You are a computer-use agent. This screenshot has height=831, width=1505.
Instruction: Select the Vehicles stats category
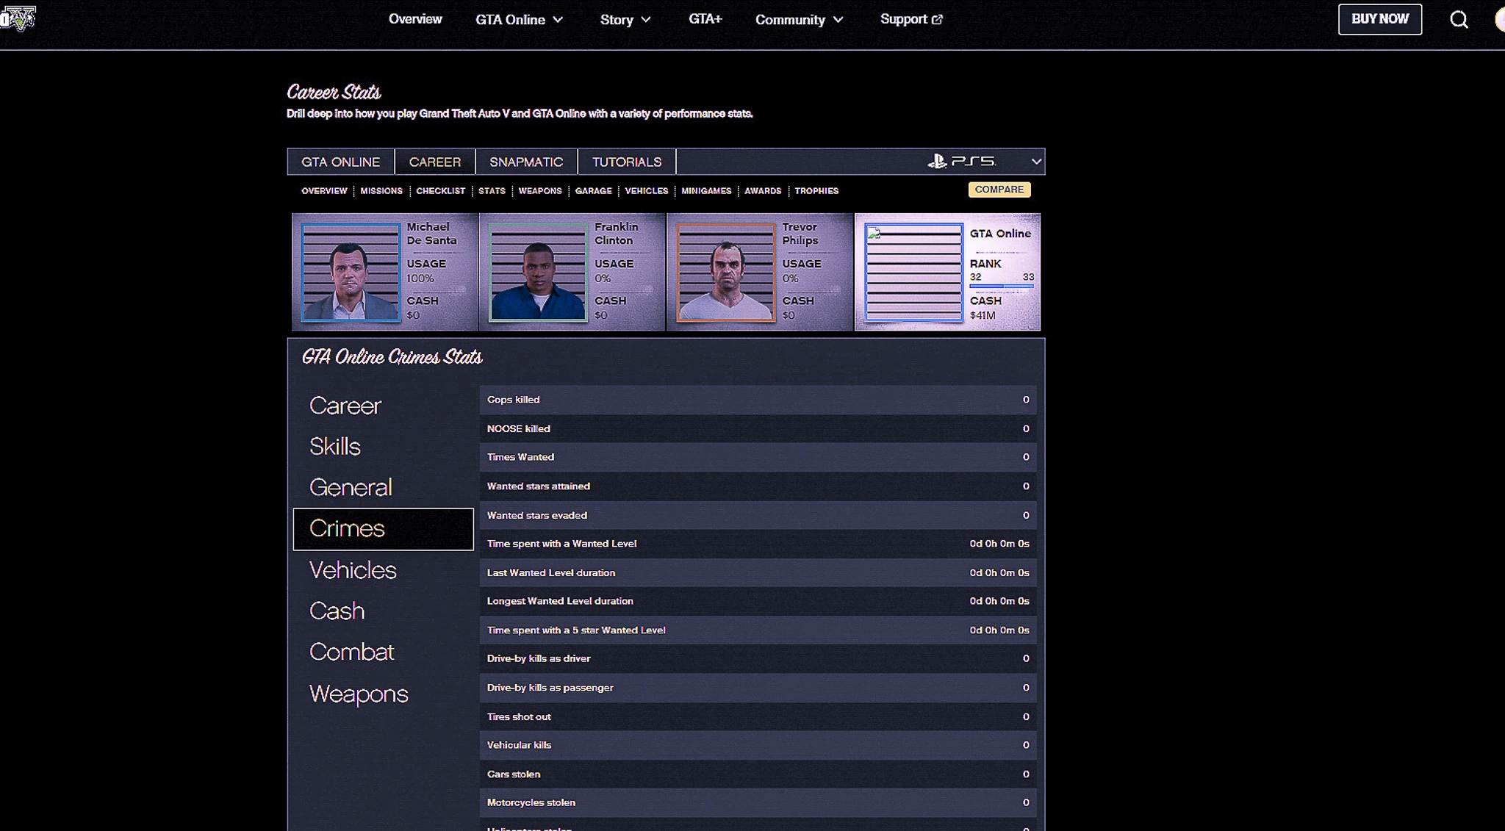353,570
